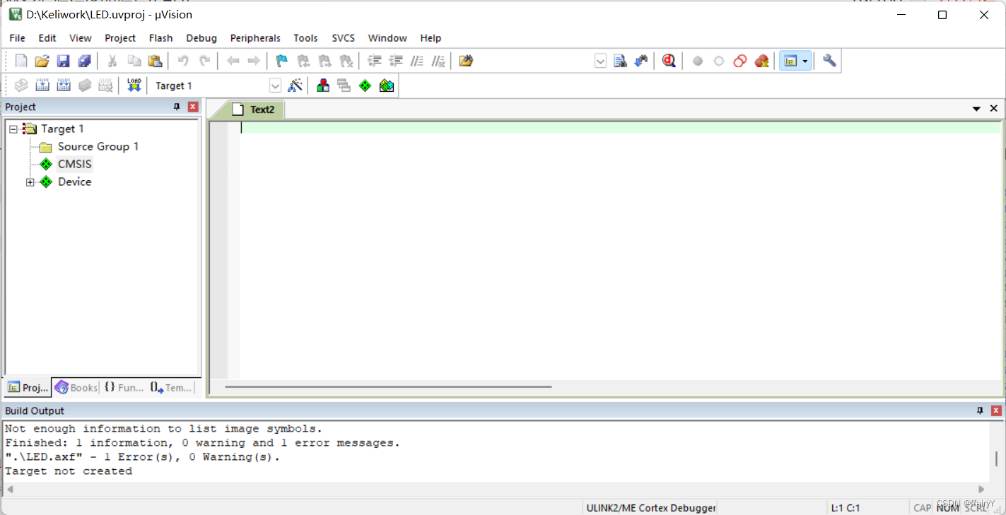Close the Project panel

click(193, 107)
